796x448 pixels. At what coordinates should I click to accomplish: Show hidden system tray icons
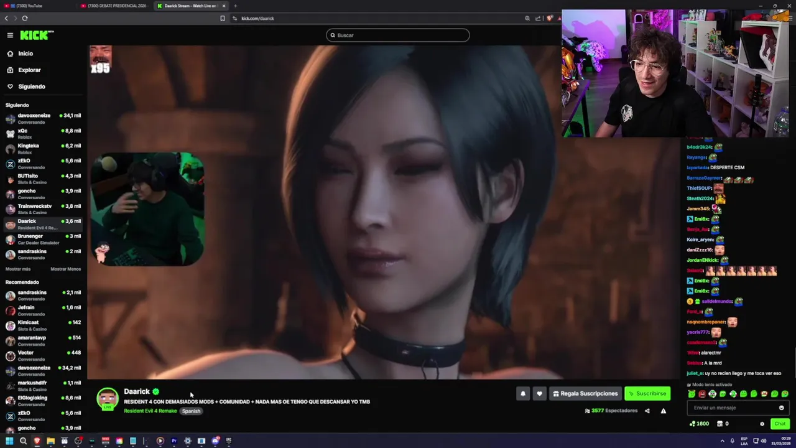pos(722,441)
